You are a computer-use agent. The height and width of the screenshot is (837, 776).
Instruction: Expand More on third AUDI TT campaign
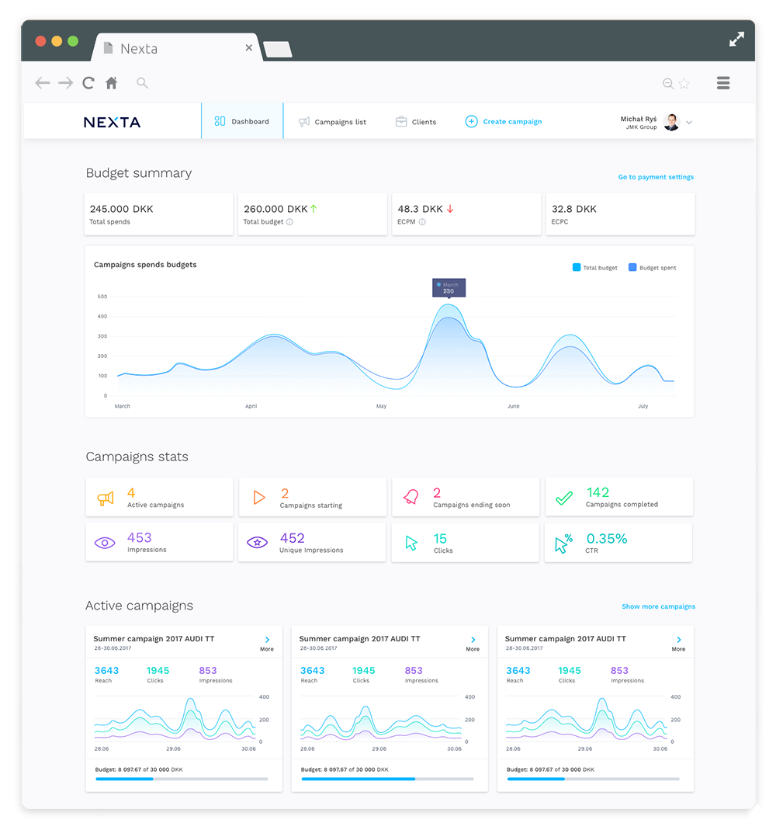(x=678, y=644)
